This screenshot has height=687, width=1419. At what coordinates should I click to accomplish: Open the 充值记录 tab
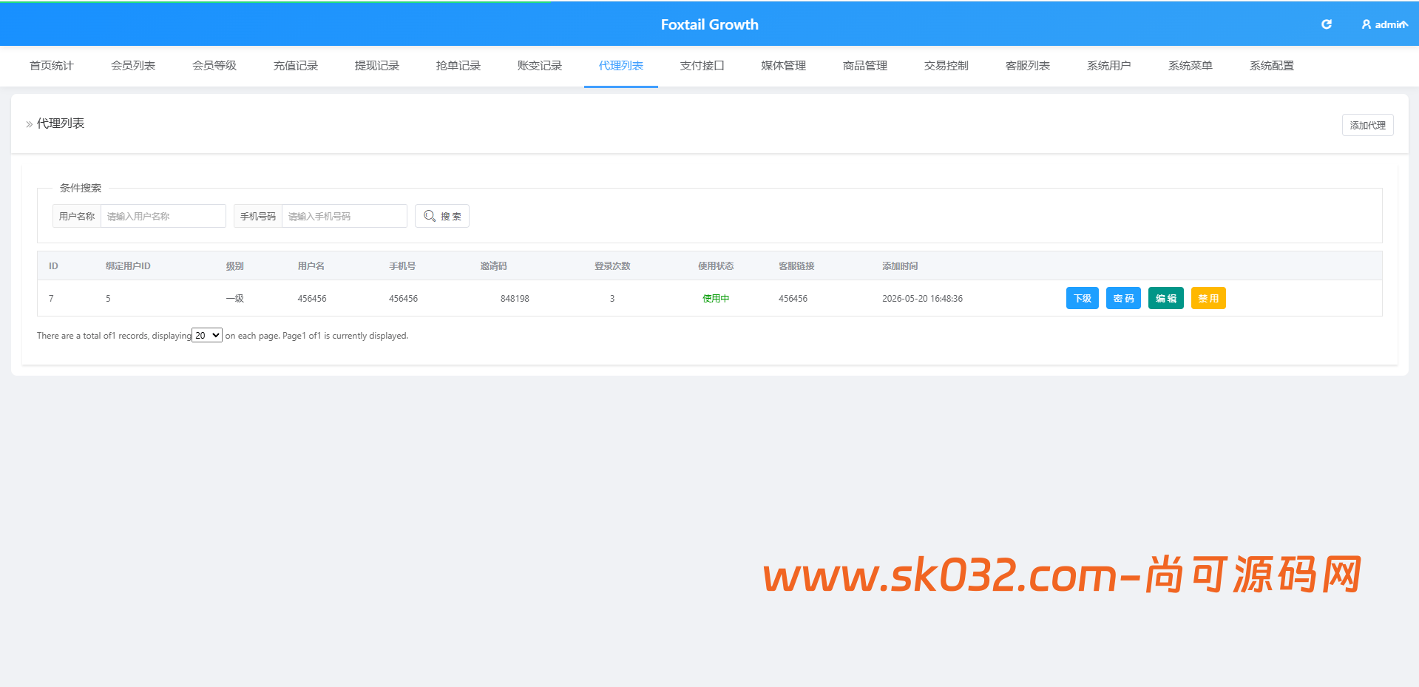tap(296, 66)
